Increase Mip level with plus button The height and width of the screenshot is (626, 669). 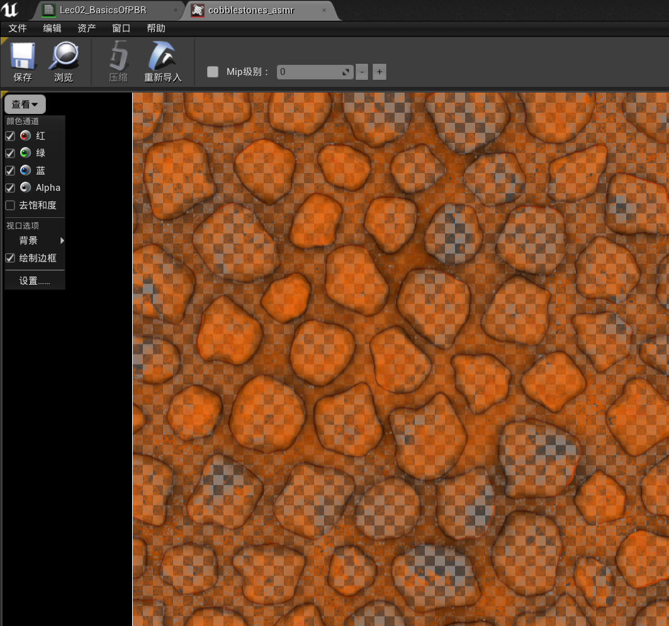pos(379,72)
